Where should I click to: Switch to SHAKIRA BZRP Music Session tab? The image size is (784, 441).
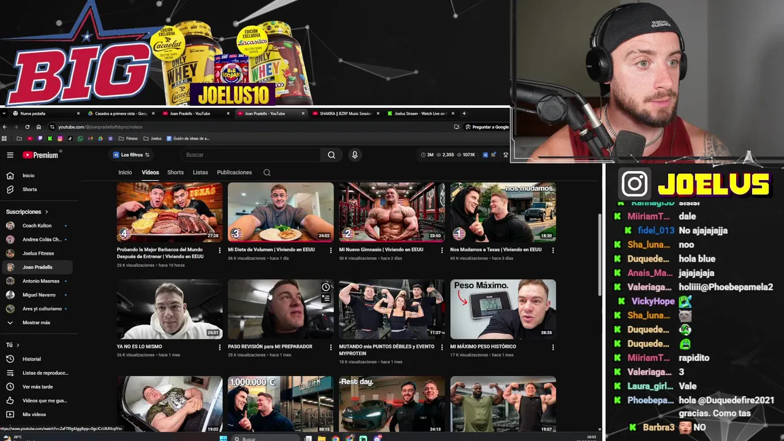tap(345, 113)
